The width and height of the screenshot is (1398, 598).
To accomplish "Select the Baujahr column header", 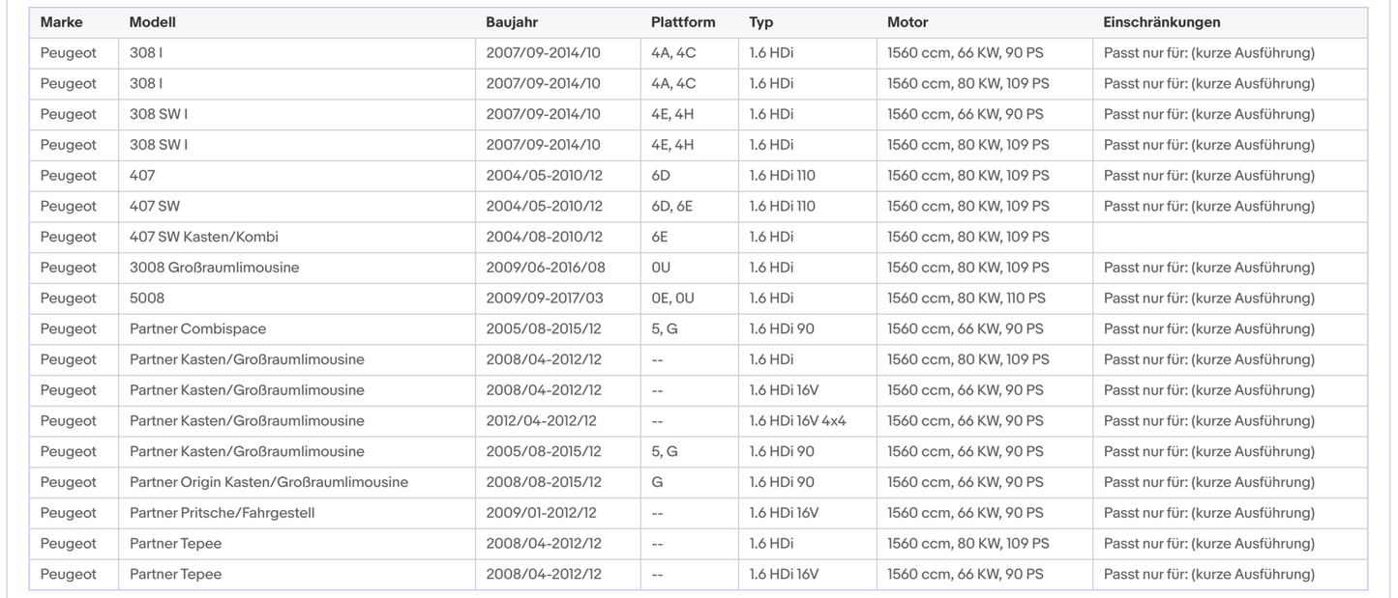I will [x=512, y=22].
